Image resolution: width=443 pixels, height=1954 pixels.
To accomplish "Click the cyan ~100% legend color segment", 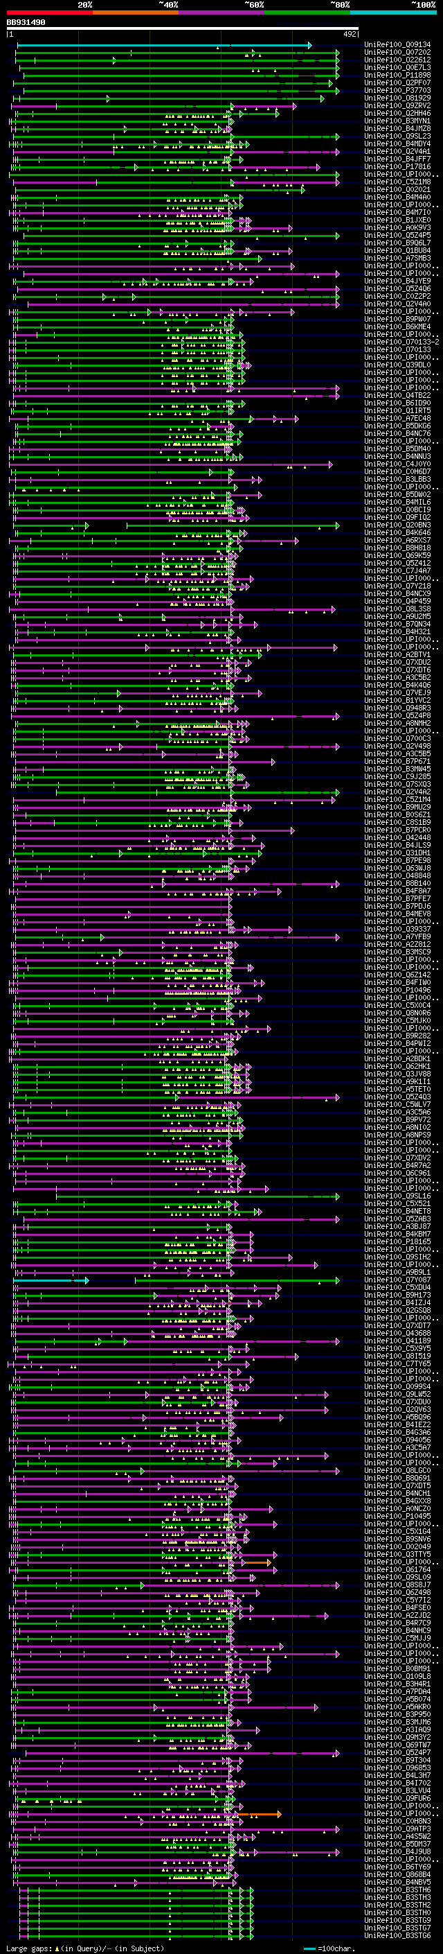I will click(393, 12).
